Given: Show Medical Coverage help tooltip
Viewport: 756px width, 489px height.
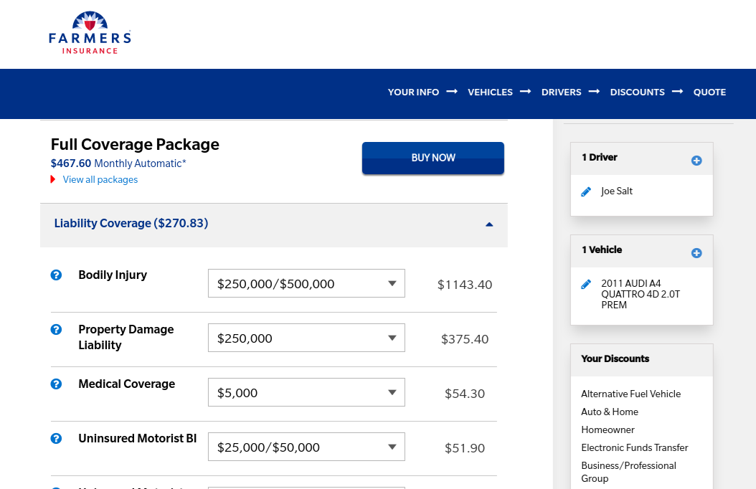Looking at the screenshot, I should pos(57,384).
